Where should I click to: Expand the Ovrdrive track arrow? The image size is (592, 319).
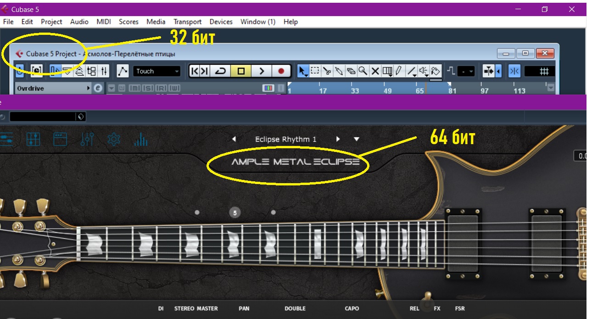point(89,88)
